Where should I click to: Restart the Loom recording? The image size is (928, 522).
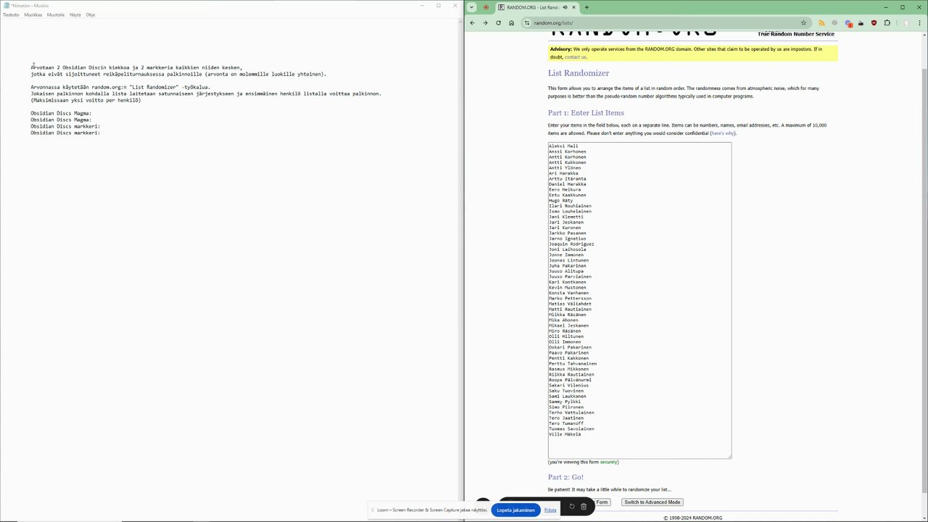[571, 506]
